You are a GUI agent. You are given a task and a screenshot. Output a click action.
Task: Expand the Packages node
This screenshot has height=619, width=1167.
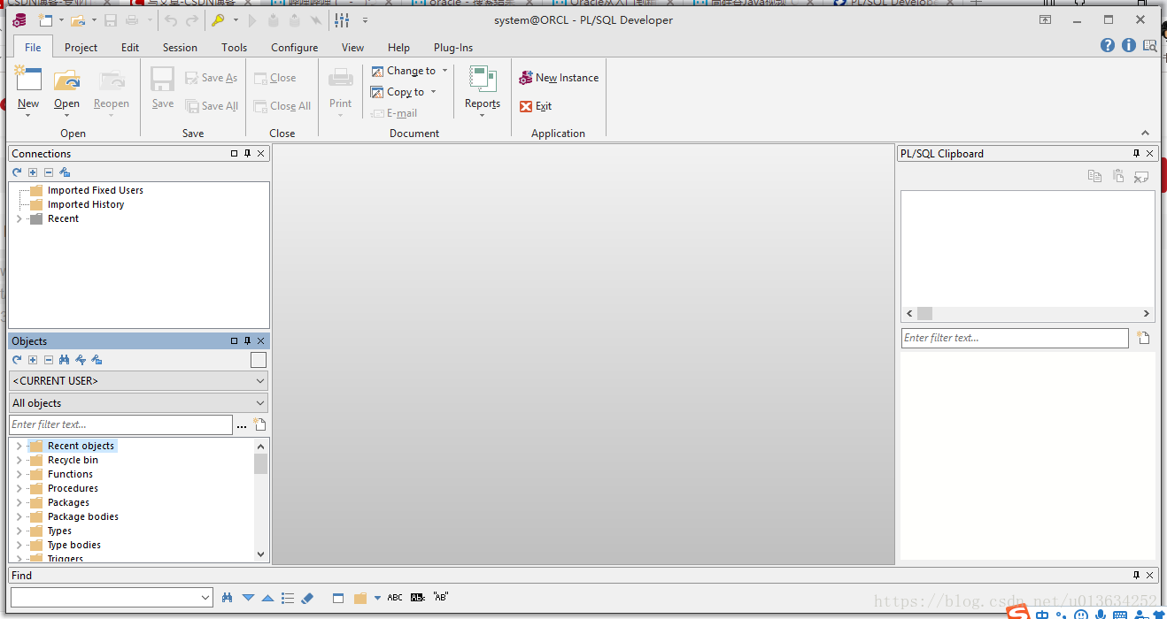tap(19, 502)
